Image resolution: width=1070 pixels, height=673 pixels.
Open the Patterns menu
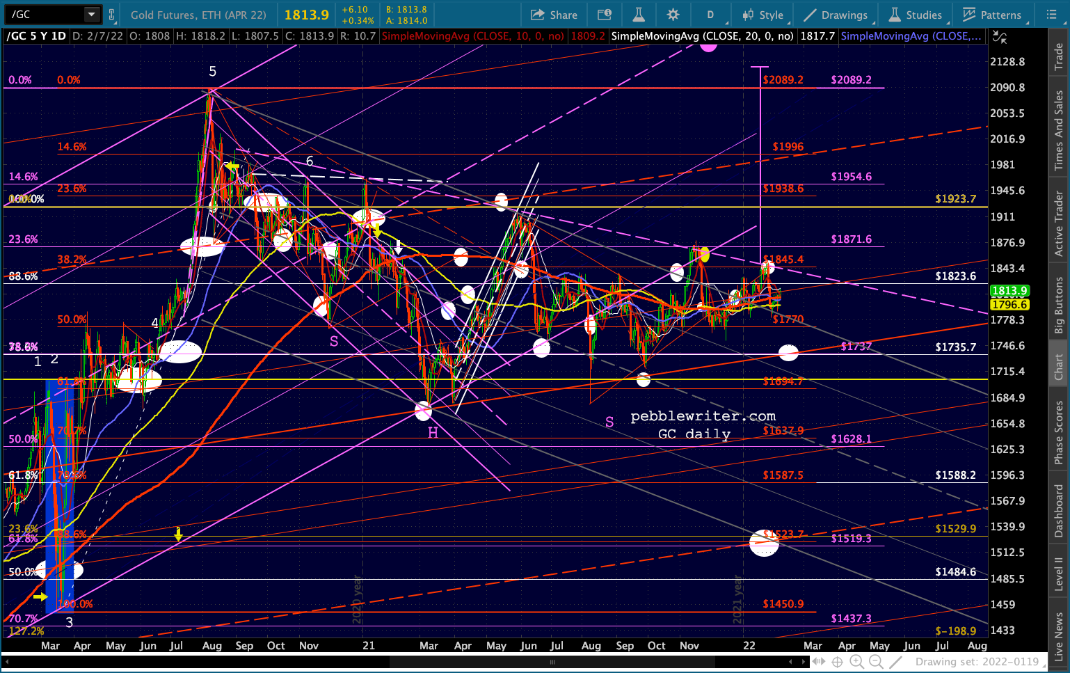pos(993,15)
